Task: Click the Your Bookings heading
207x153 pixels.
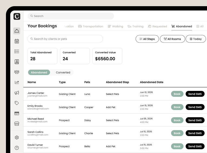Action: click(x=42, y=26)
